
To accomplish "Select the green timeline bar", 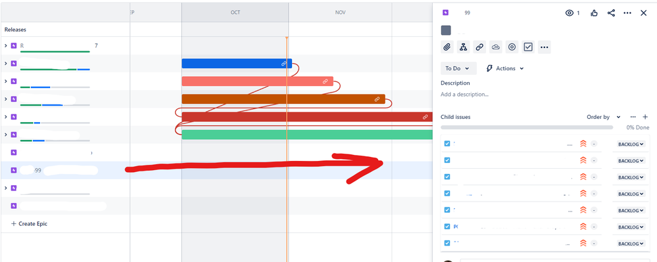I will pyautogui.click(x=307, y=135).
